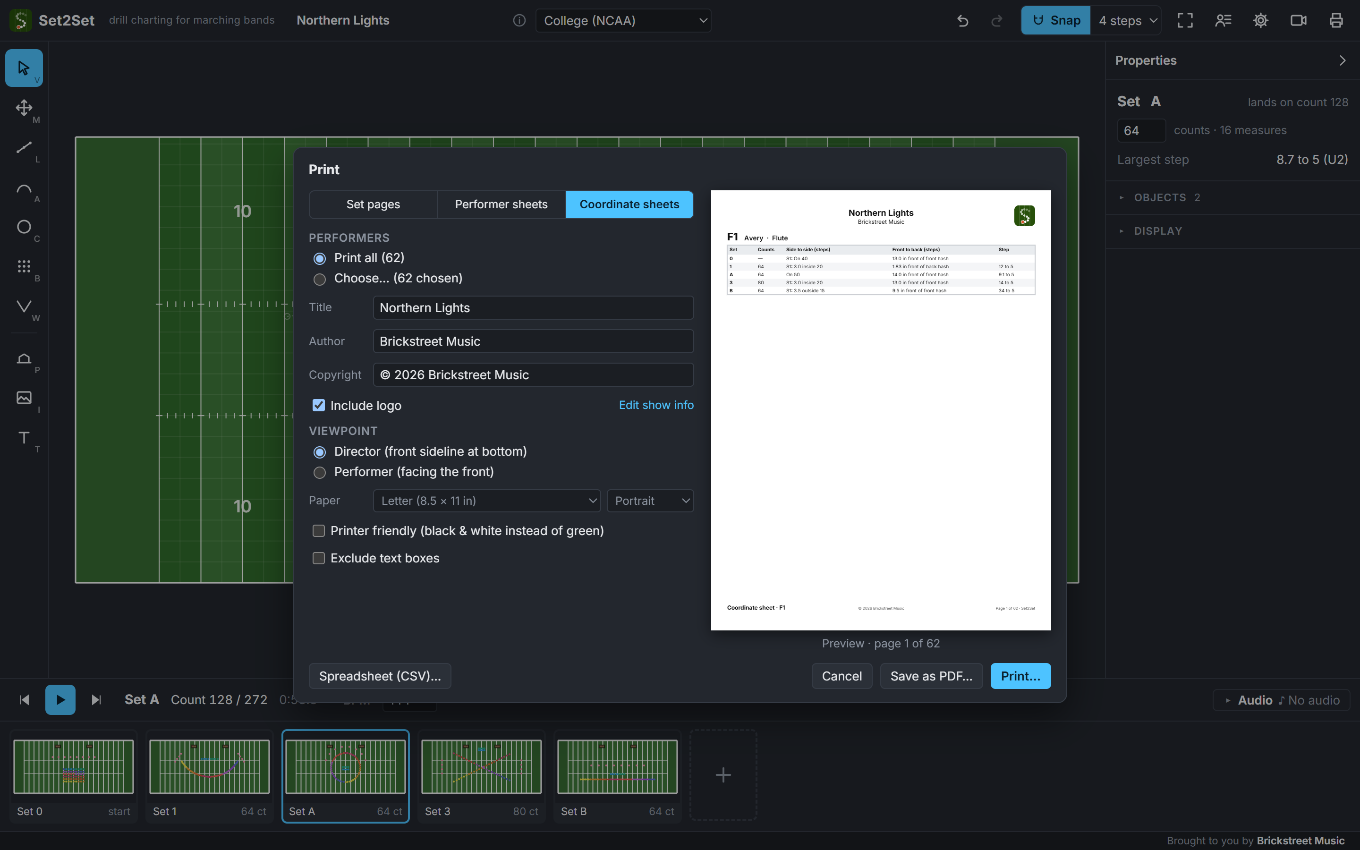Open the Portrait orientation dropdown
1360x850 pixels.
[x=650, y=501]
